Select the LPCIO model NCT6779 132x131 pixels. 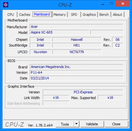coord(77,52)
